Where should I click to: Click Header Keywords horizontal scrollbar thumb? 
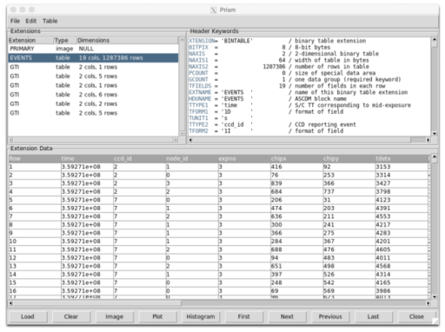coord(302,140)
